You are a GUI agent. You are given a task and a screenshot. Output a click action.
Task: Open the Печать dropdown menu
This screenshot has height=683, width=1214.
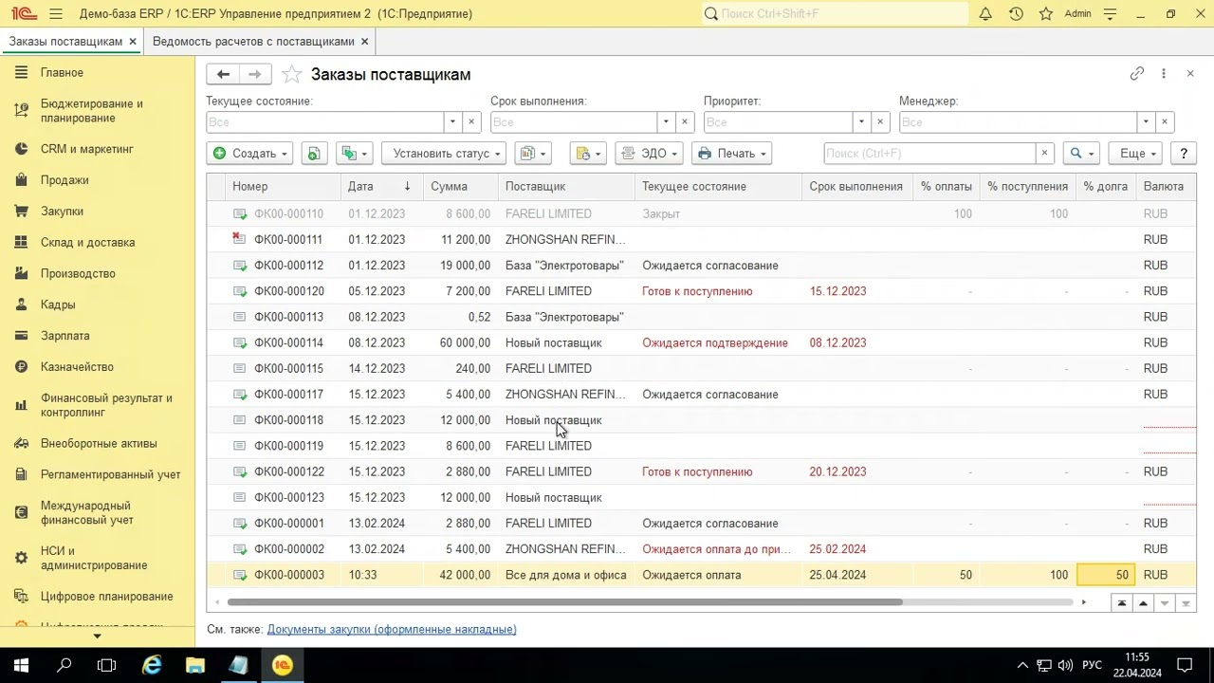coord(730,154)
